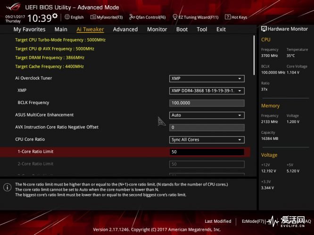Click the 37x ratio value

pos(264,89)
